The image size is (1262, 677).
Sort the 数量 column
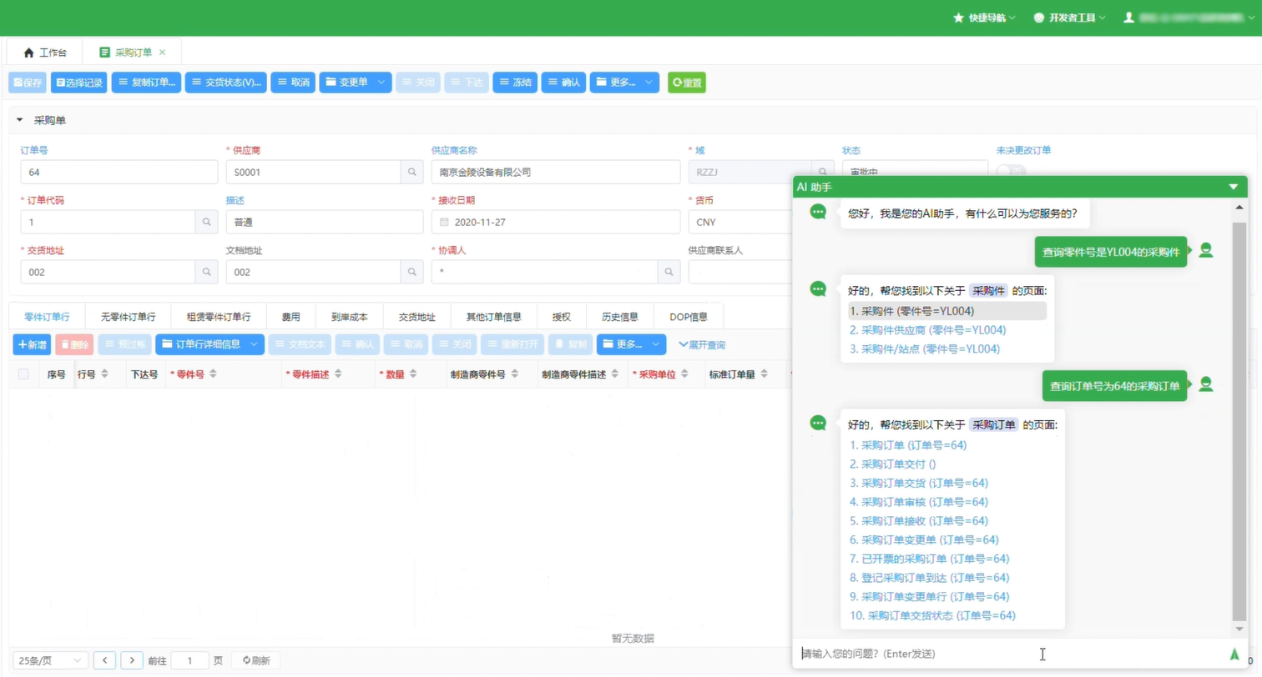point(412,375)
